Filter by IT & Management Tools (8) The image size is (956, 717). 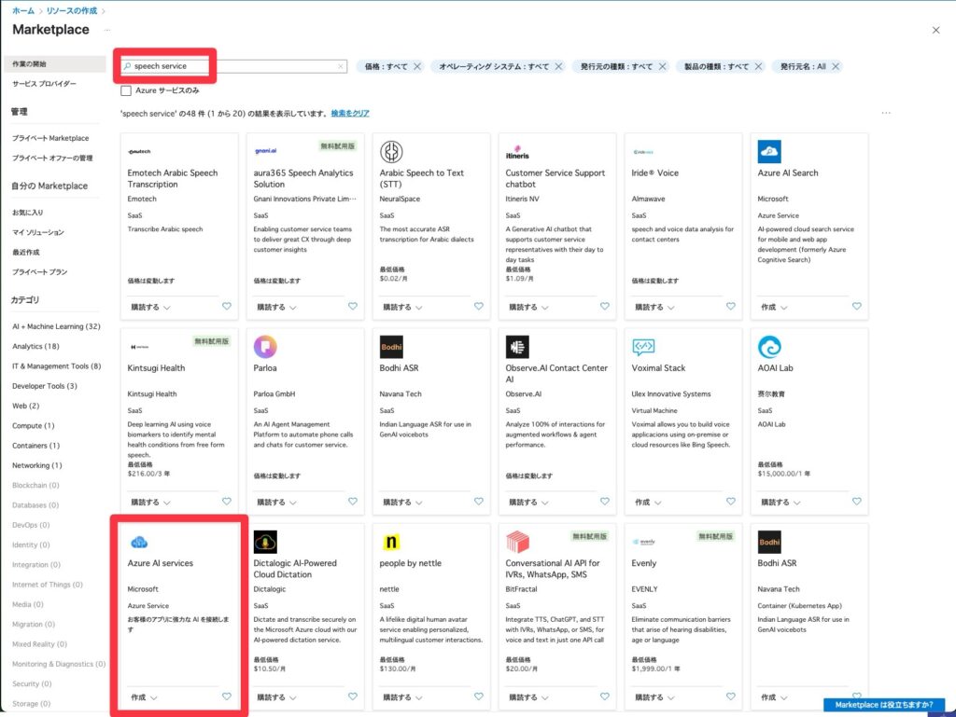tap(57, 366)
